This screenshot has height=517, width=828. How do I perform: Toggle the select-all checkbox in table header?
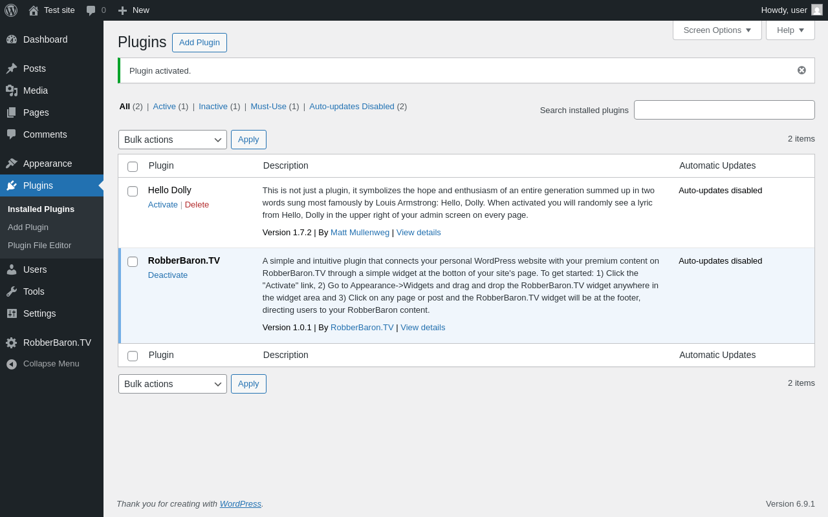(x=133, y=167)
